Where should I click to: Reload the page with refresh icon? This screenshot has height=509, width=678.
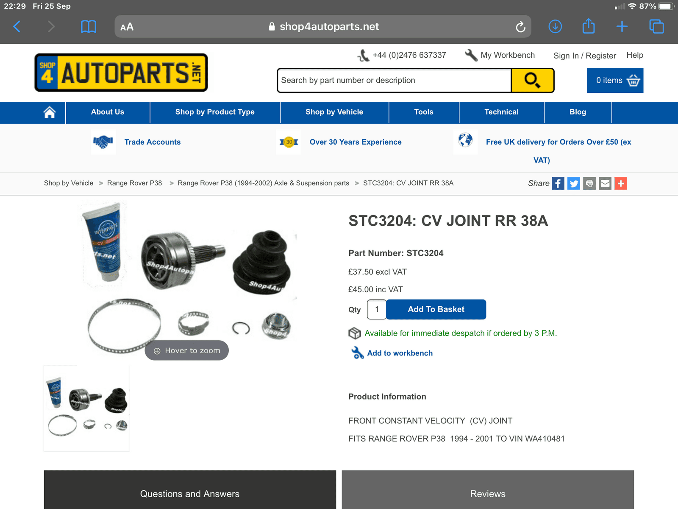tap(520, 27)
